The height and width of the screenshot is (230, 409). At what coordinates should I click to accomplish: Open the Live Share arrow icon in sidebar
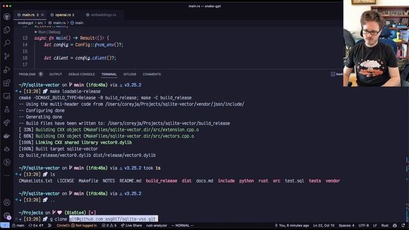(7, 123)
